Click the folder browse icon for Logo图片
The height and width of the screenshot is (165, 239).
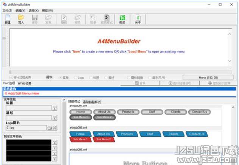(x=50, y=128)
